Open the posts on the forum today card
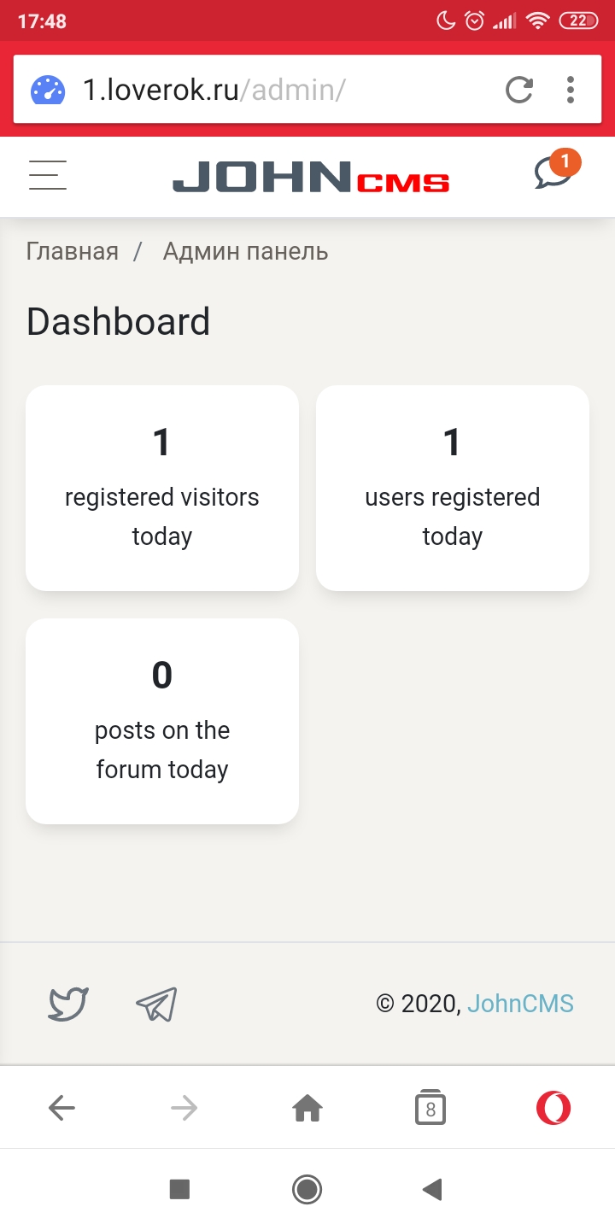The image size is (615, 1230). (162, 721)
